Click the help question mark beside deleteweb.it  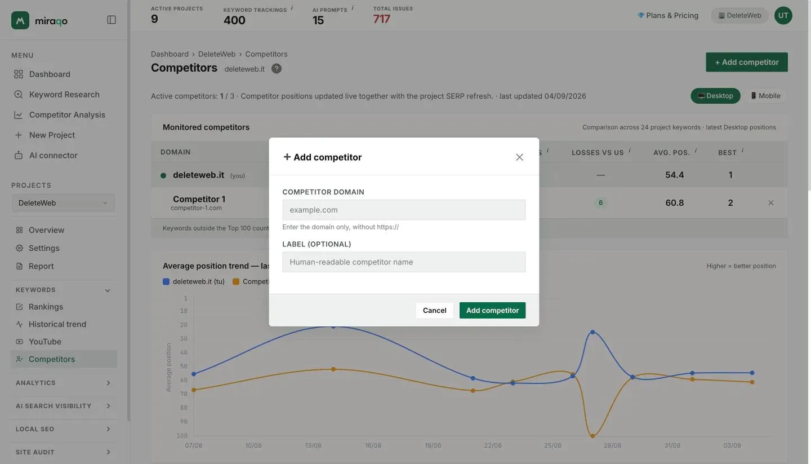tap(277, 69)
